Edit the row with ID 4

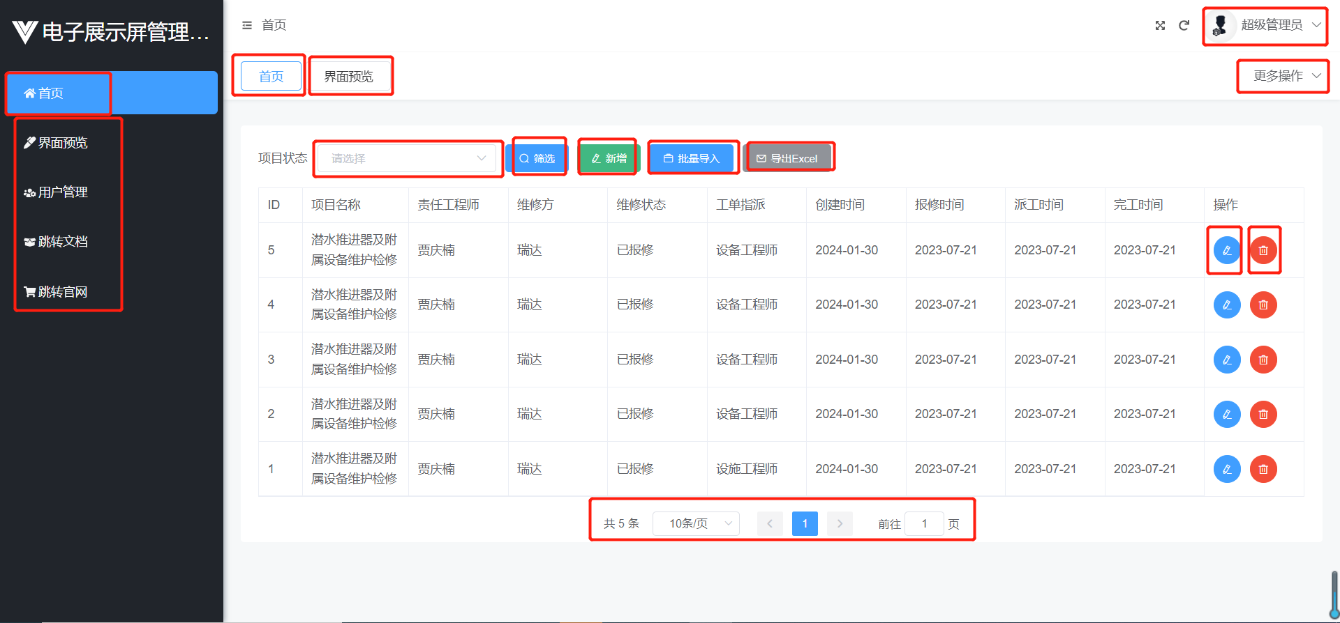coord(1226,305)
